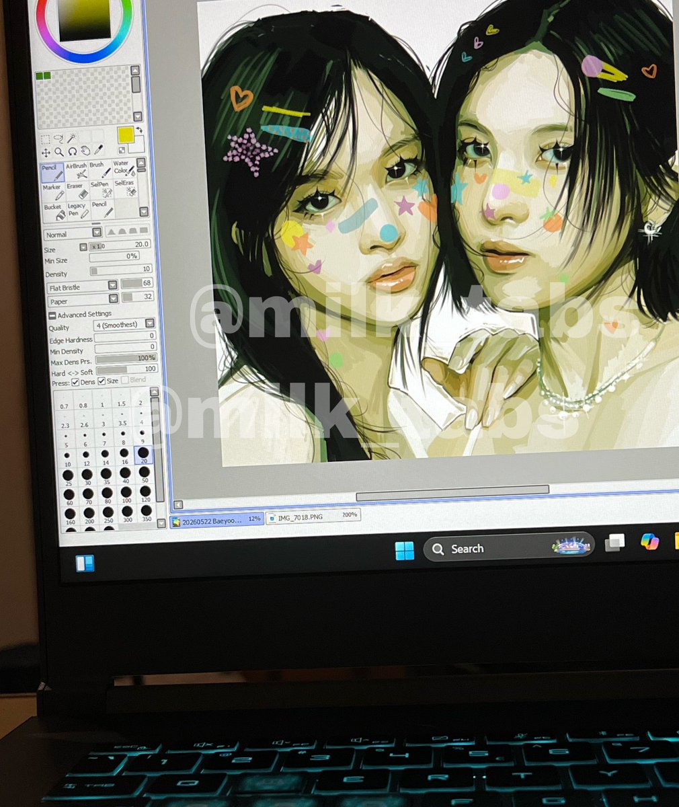679x807 pixels.
Task: Select the second Pencil tool in bottom row
Action: click(103, 210)
